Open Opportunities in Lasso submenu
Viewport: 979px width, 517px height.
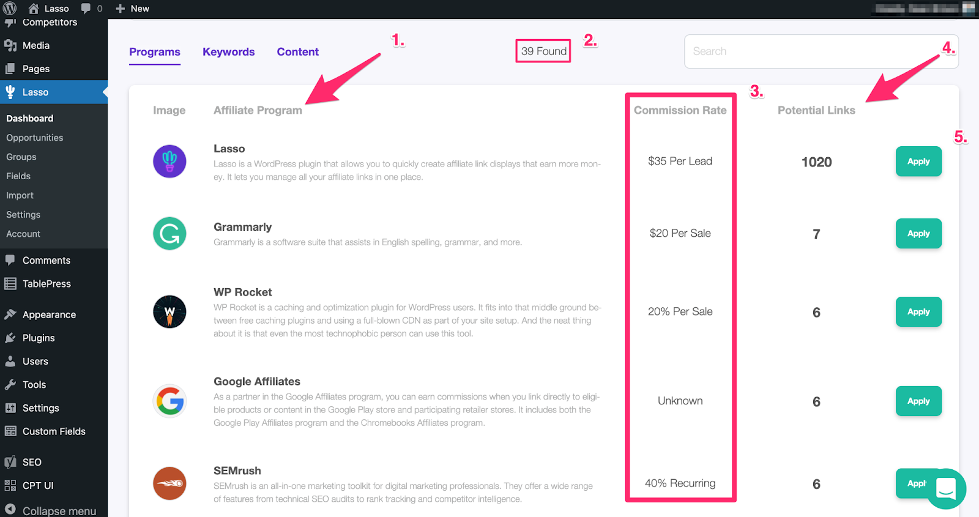pos(35,138)
